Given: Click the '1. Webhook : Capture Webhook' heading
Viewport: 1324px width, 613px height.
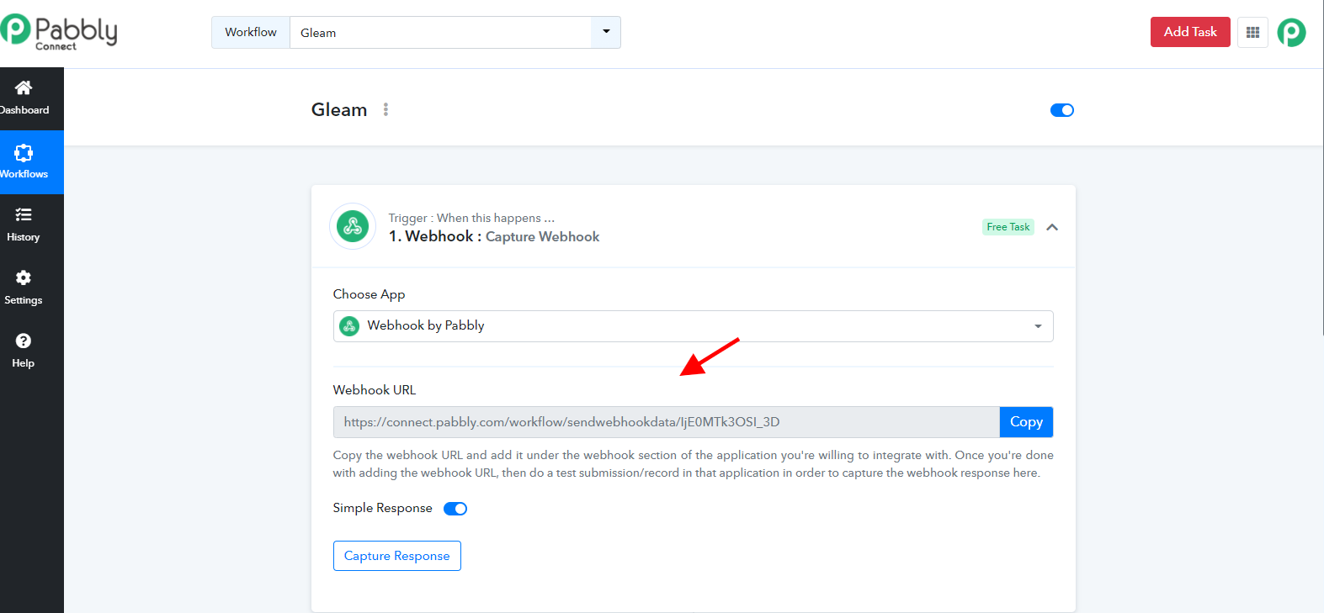Looking at the screenshot, I should (494, 236).
